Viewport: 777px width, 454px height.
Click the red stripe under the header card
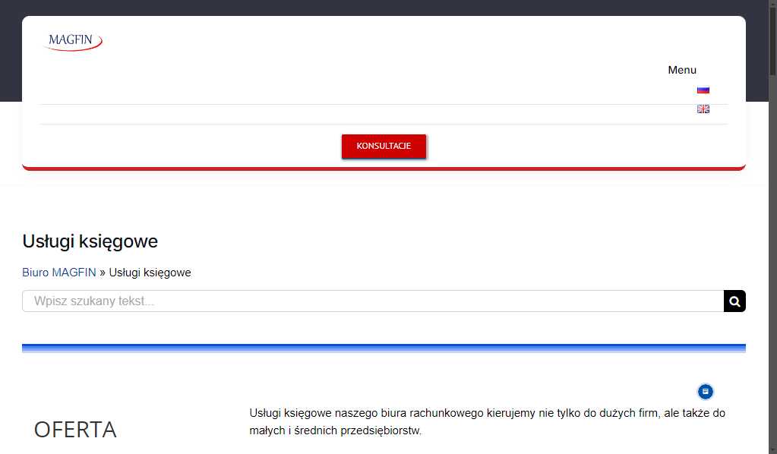[x=384, y=168]
